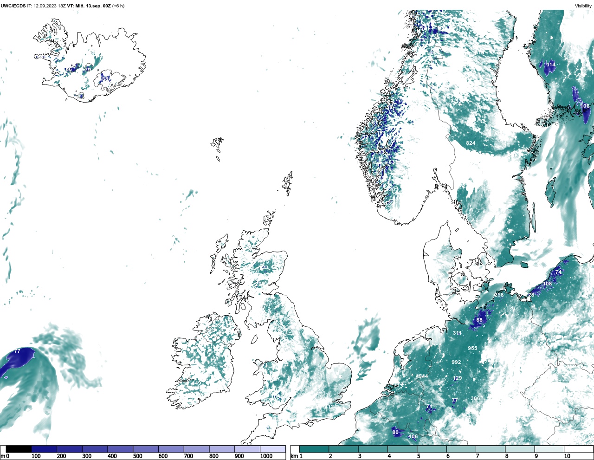The height and width of the screenshot is (460, 594).
Task: Click the "UWC/ECDS" title text
Action: tap(13, 6)
